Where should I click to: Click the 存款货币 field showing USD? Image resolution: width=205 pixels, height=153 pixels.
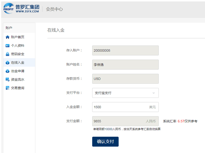125,79
